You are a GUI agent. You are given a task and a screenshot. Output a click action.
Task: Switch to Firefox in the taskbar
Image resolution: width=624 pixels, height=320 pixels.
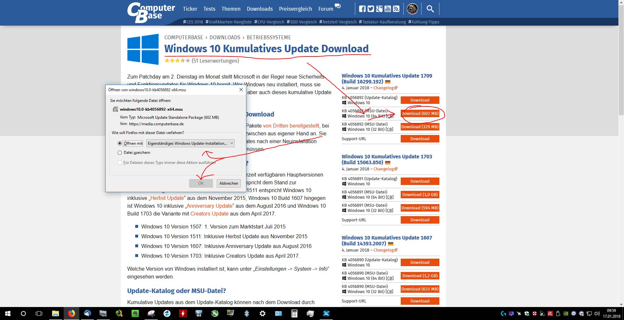coord(71,314)
